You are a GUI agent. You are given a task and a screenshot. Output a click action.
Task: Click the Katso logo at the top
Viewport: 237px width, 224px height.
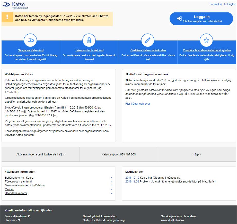(x=15, y=6)
